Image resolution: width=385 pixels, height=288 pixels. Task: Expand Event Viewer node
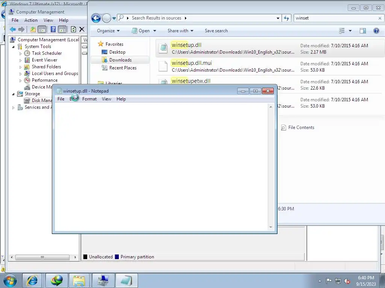click(20, 60)
